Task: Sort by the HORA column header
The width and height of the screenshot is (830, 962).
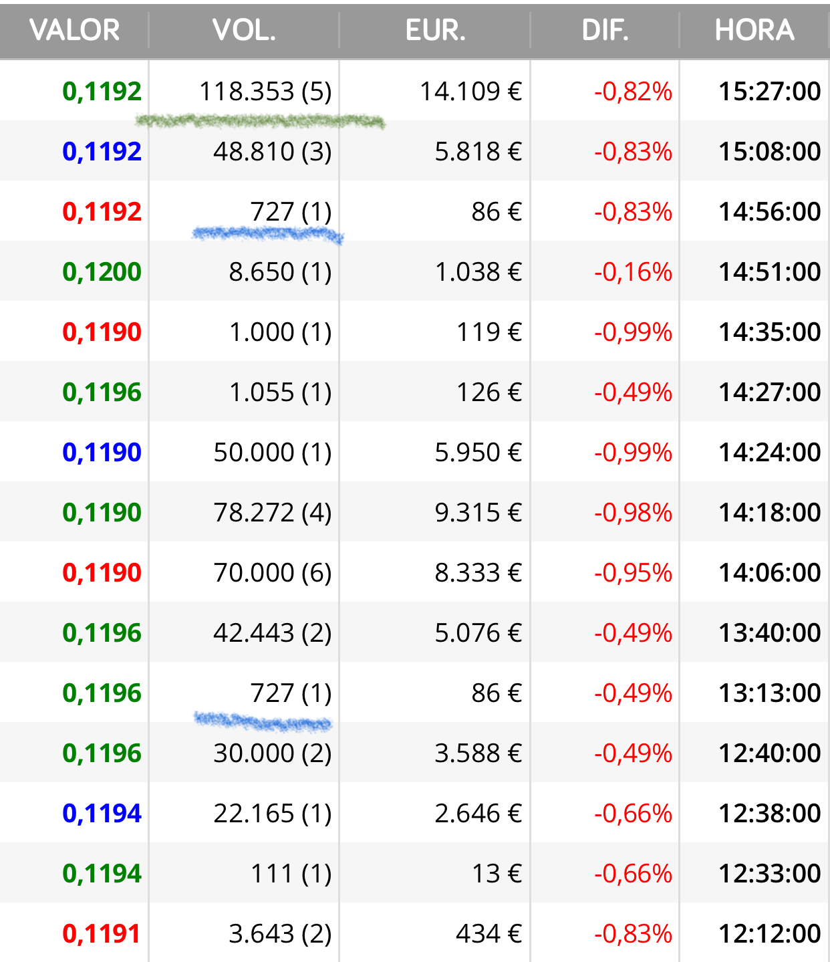Action: 754,30
